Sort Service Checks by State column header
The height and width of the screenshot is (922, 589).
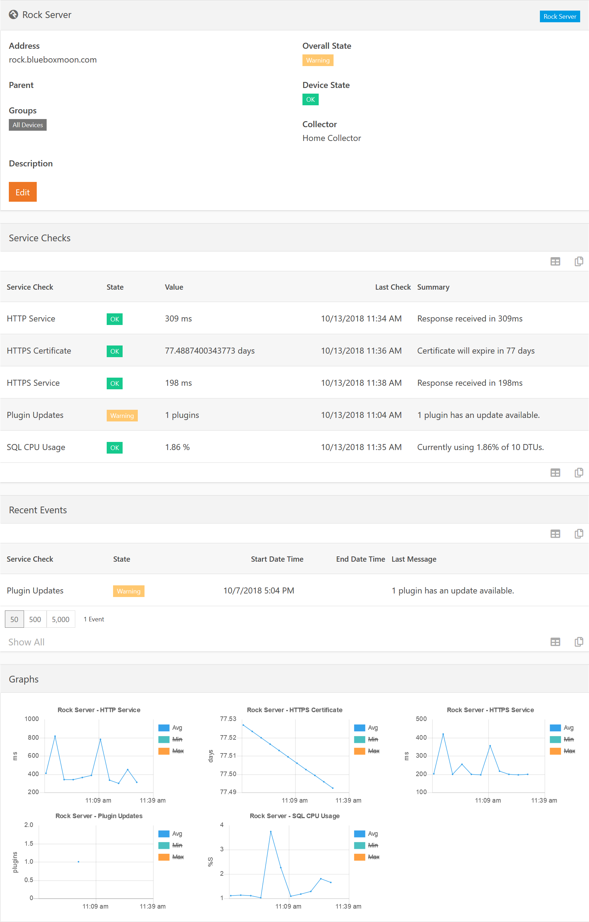(115, 287)
